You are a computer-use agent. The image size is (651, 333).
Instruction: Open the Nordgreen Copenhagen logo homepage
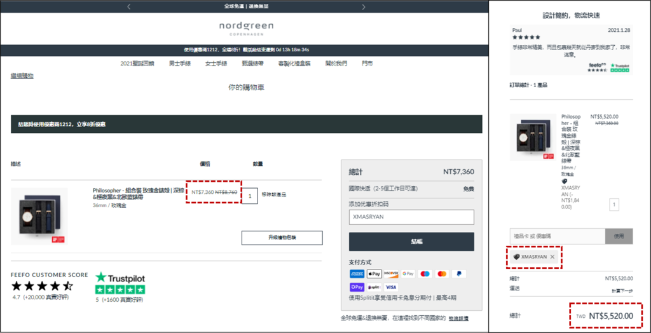click(246, 29)
